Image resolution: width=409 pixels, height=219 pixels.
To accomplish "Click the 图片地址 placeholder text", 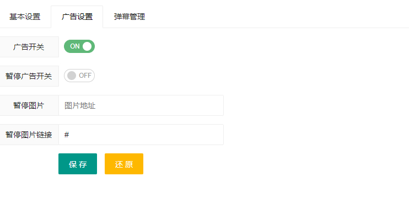I will click(80, 106).
